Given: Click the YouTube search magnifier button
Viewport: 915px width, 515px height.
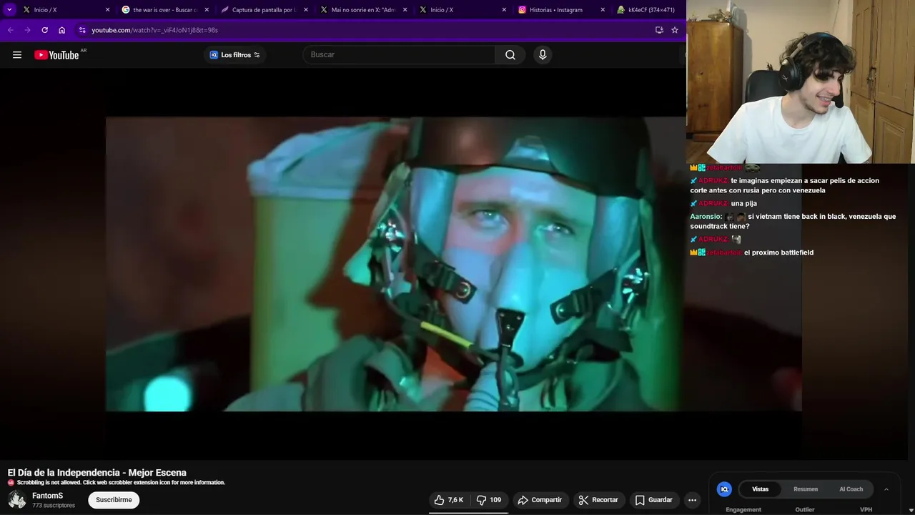Looking at the screenshot, I should click(510, 55).
